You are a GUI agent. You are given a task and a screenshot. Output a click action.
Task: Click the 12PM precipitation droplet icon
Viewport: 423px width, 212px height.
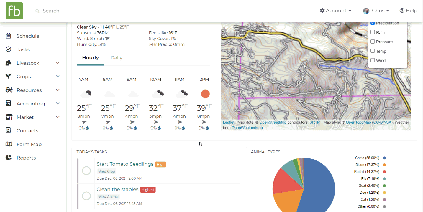(x=207, y=128)
